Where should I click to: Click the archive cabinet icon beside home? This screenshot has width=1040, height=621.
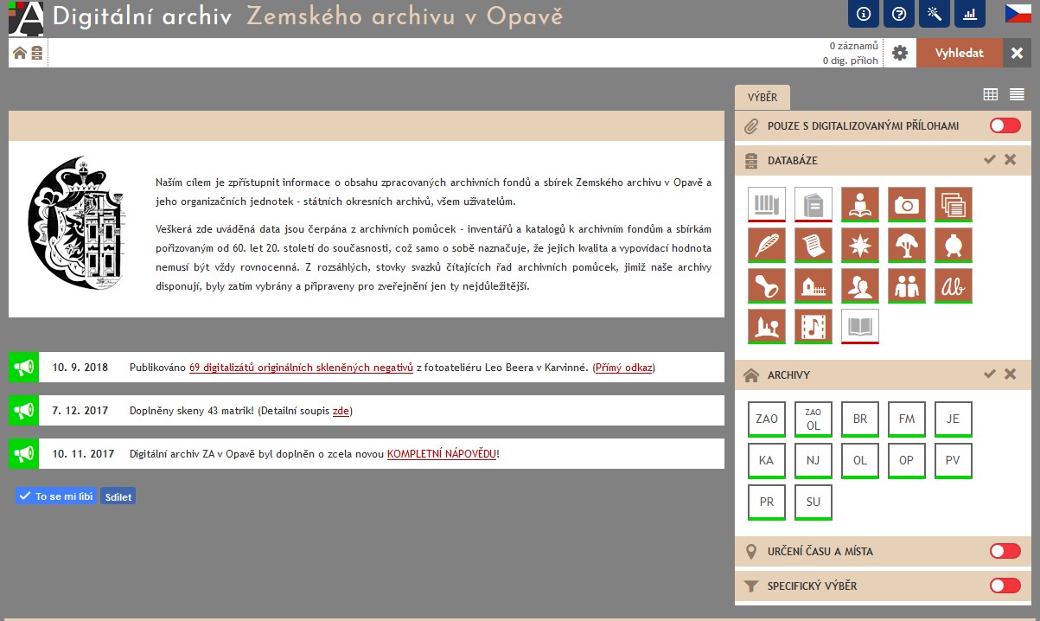pyautogui.click(x=36, y=53)
